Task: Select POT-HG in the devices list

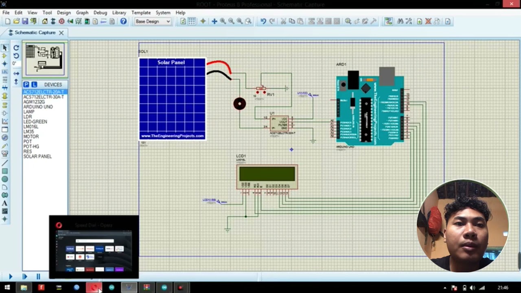Action: pos(31,146)
